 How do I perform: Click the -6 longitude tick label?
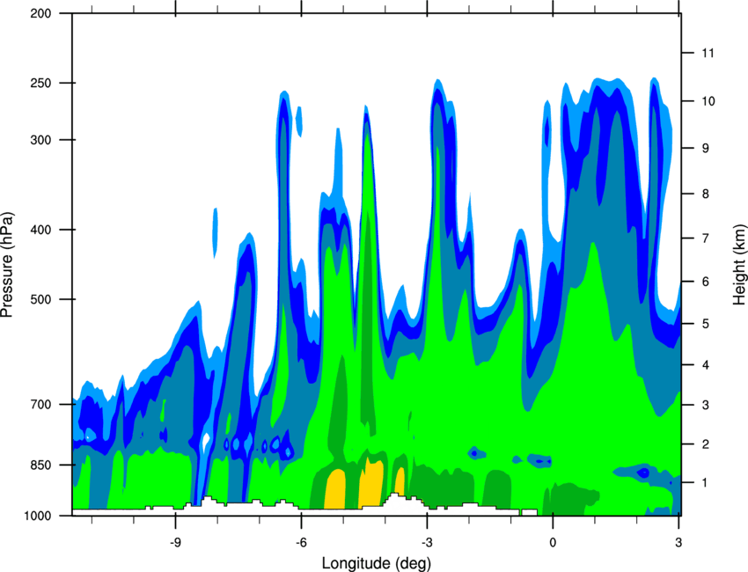[301, 543]
